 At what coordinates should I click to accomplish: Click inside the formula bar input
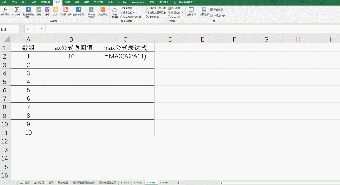pyautogui.click(x=193, y=29)
